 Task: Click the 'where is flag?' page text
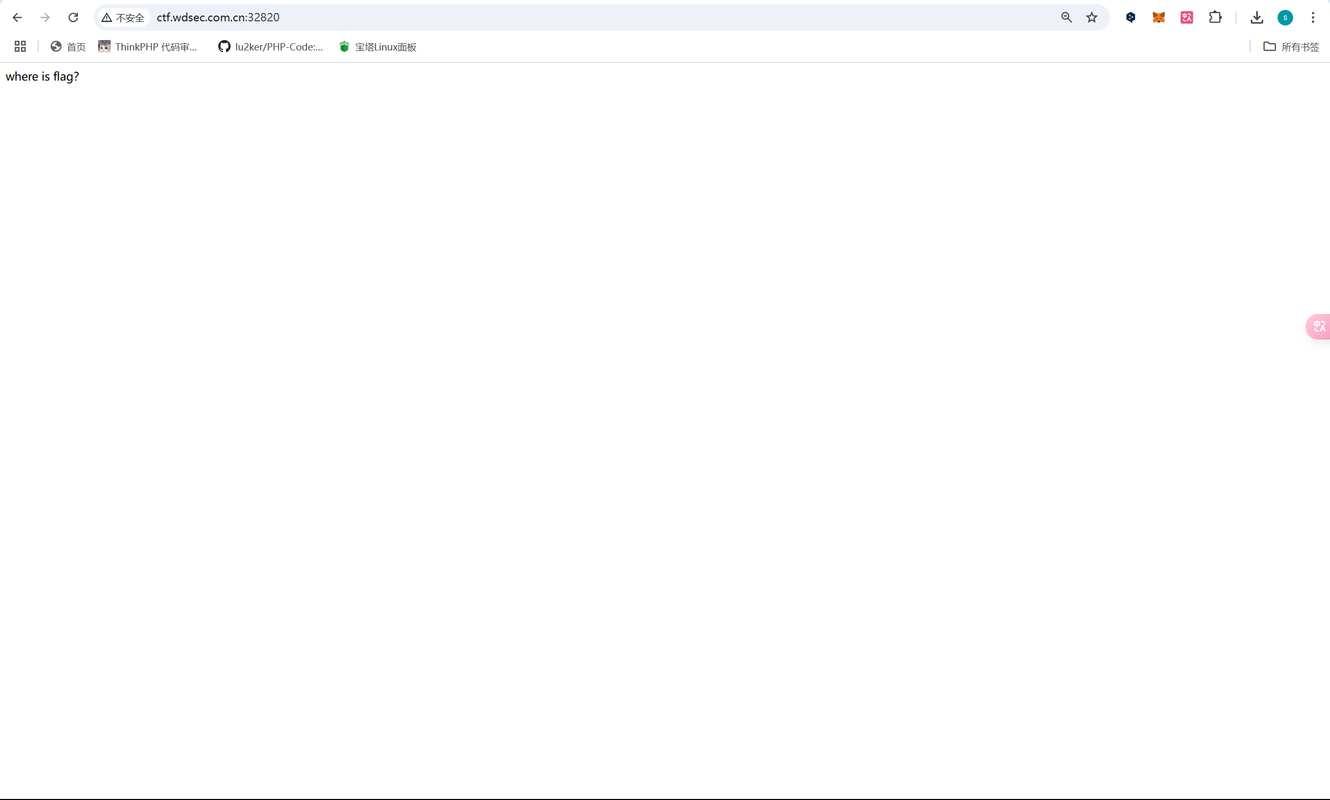click(42, 76)
